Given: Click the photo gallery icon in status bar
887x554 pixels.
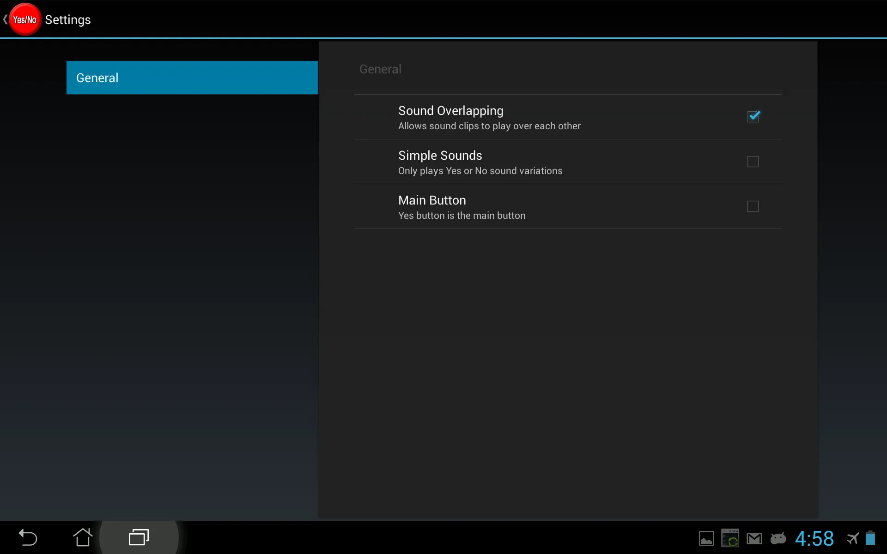Looking at the screenshot, I should [x=705, y=538].
